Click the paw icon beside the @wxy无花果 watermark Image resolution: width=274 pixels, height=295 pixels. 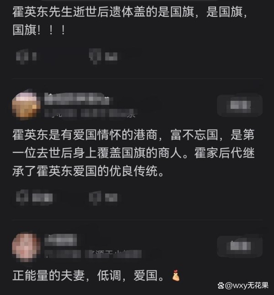coord(221,285)
